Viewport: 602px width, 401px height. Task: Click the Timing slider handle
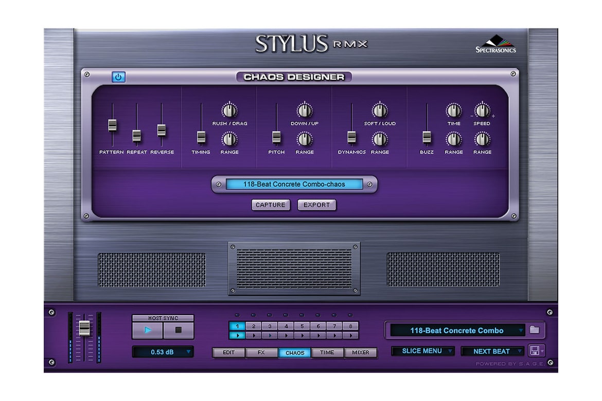tap(201, 137)
